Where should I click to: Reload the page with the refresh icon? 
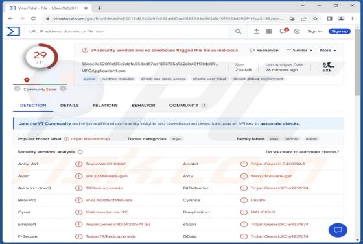tap(34, 19)
